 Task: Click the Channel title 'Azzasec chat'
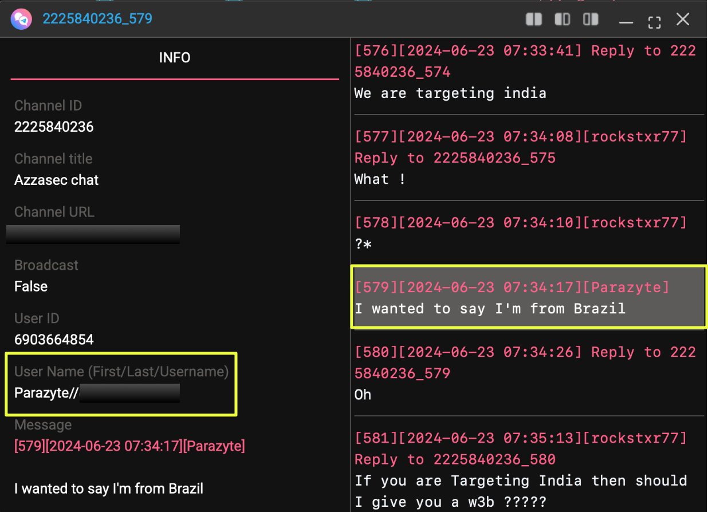click(57, 180)
